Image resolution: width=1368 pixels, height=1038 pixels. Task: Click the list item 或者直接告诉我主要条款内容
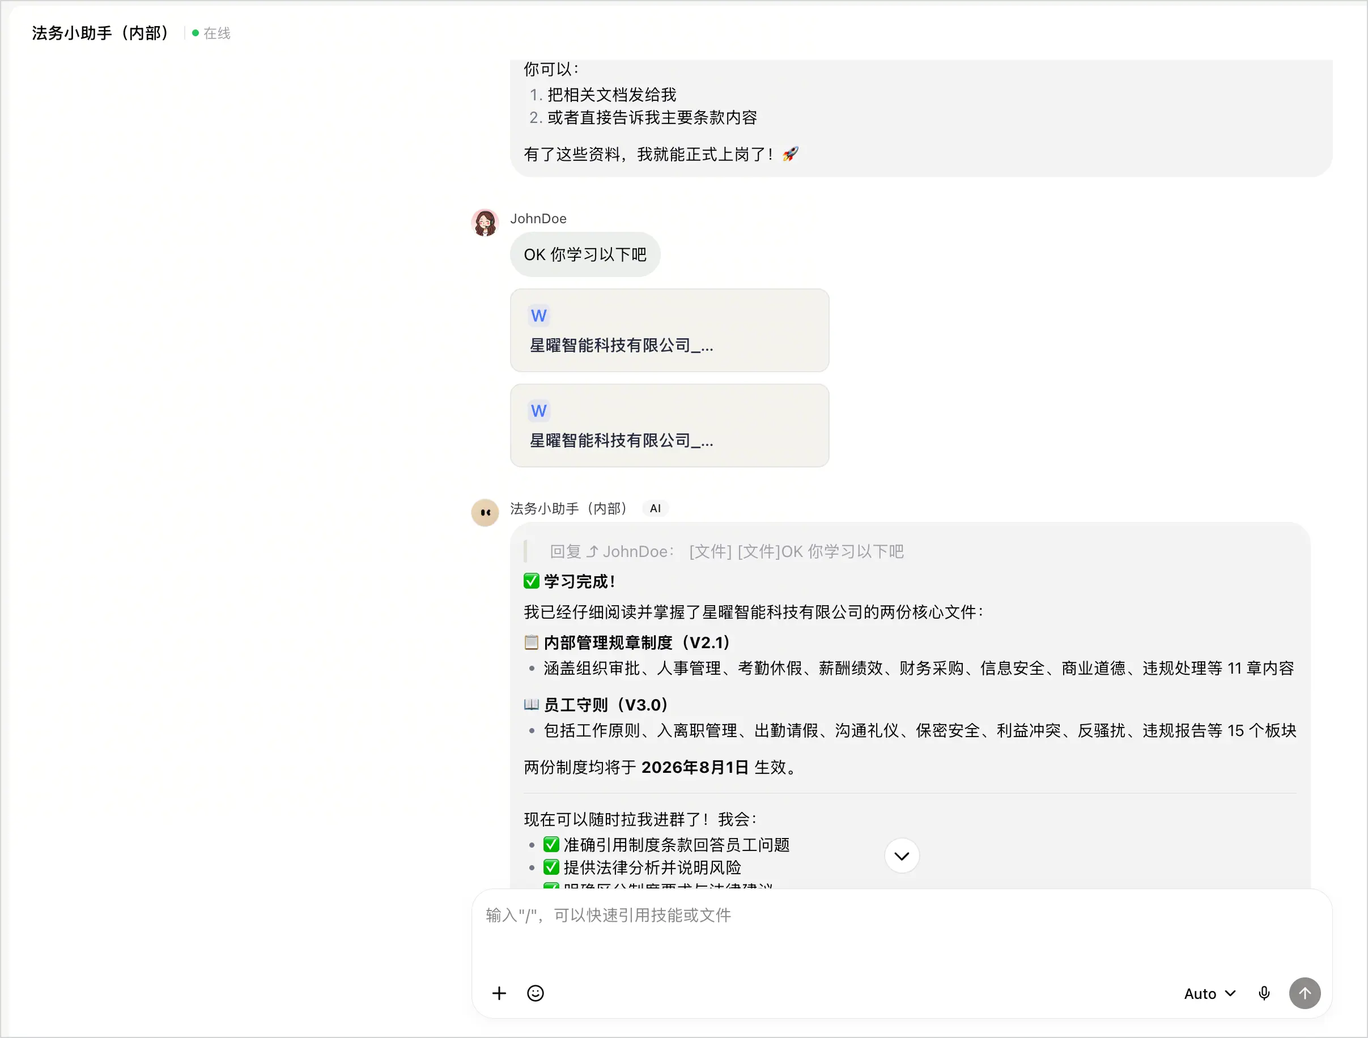(x=652, y=117)
